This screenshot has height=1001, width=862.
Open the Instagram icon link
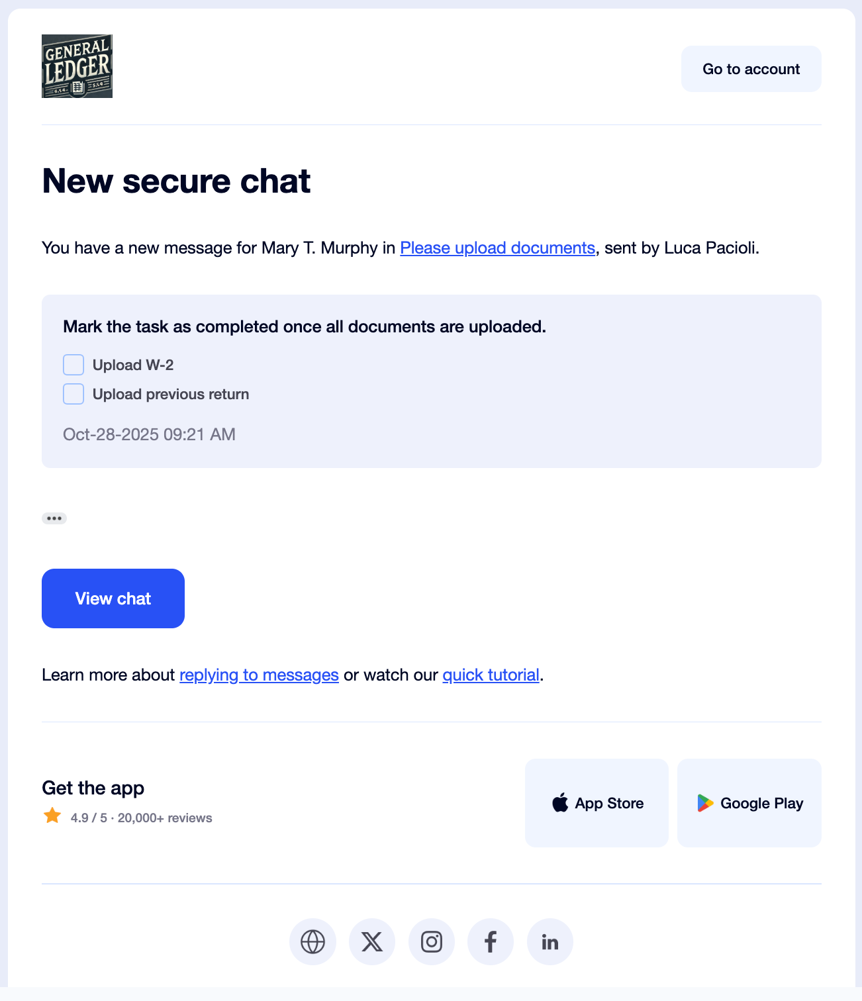[x=432, y=941]
